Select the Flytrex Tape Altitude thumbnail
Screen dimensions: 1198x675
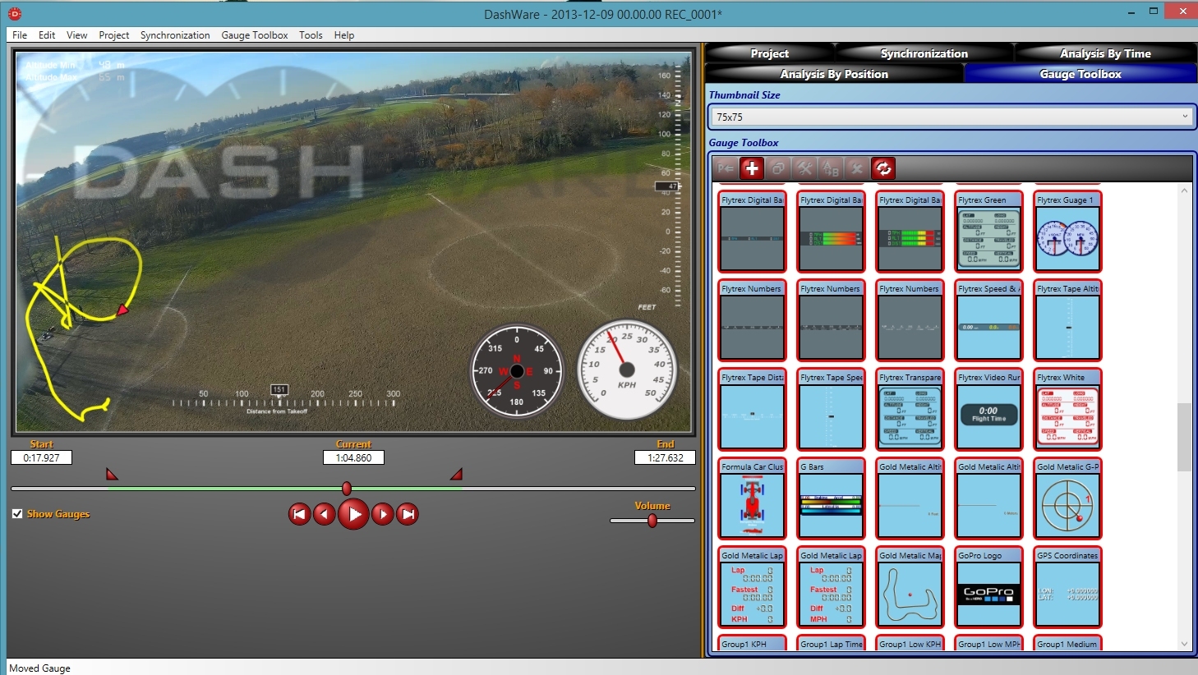pyautogui.click(x=1067, y=320)
